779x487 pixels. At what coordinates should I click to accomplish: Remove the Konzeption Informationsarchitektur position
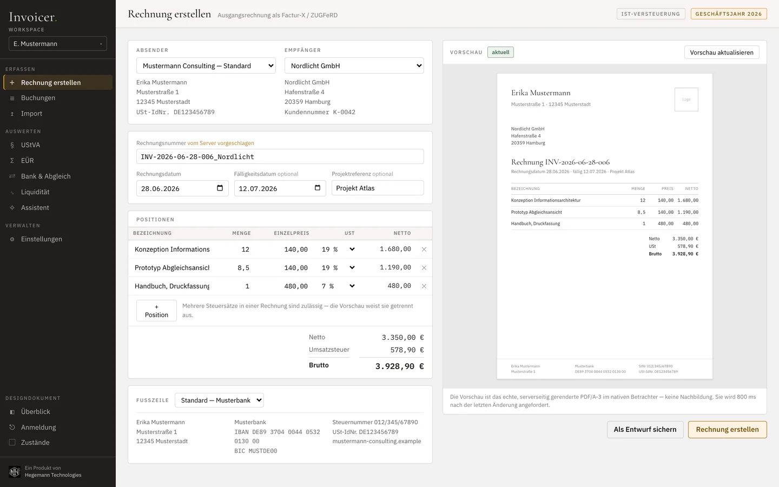(424, 249)
